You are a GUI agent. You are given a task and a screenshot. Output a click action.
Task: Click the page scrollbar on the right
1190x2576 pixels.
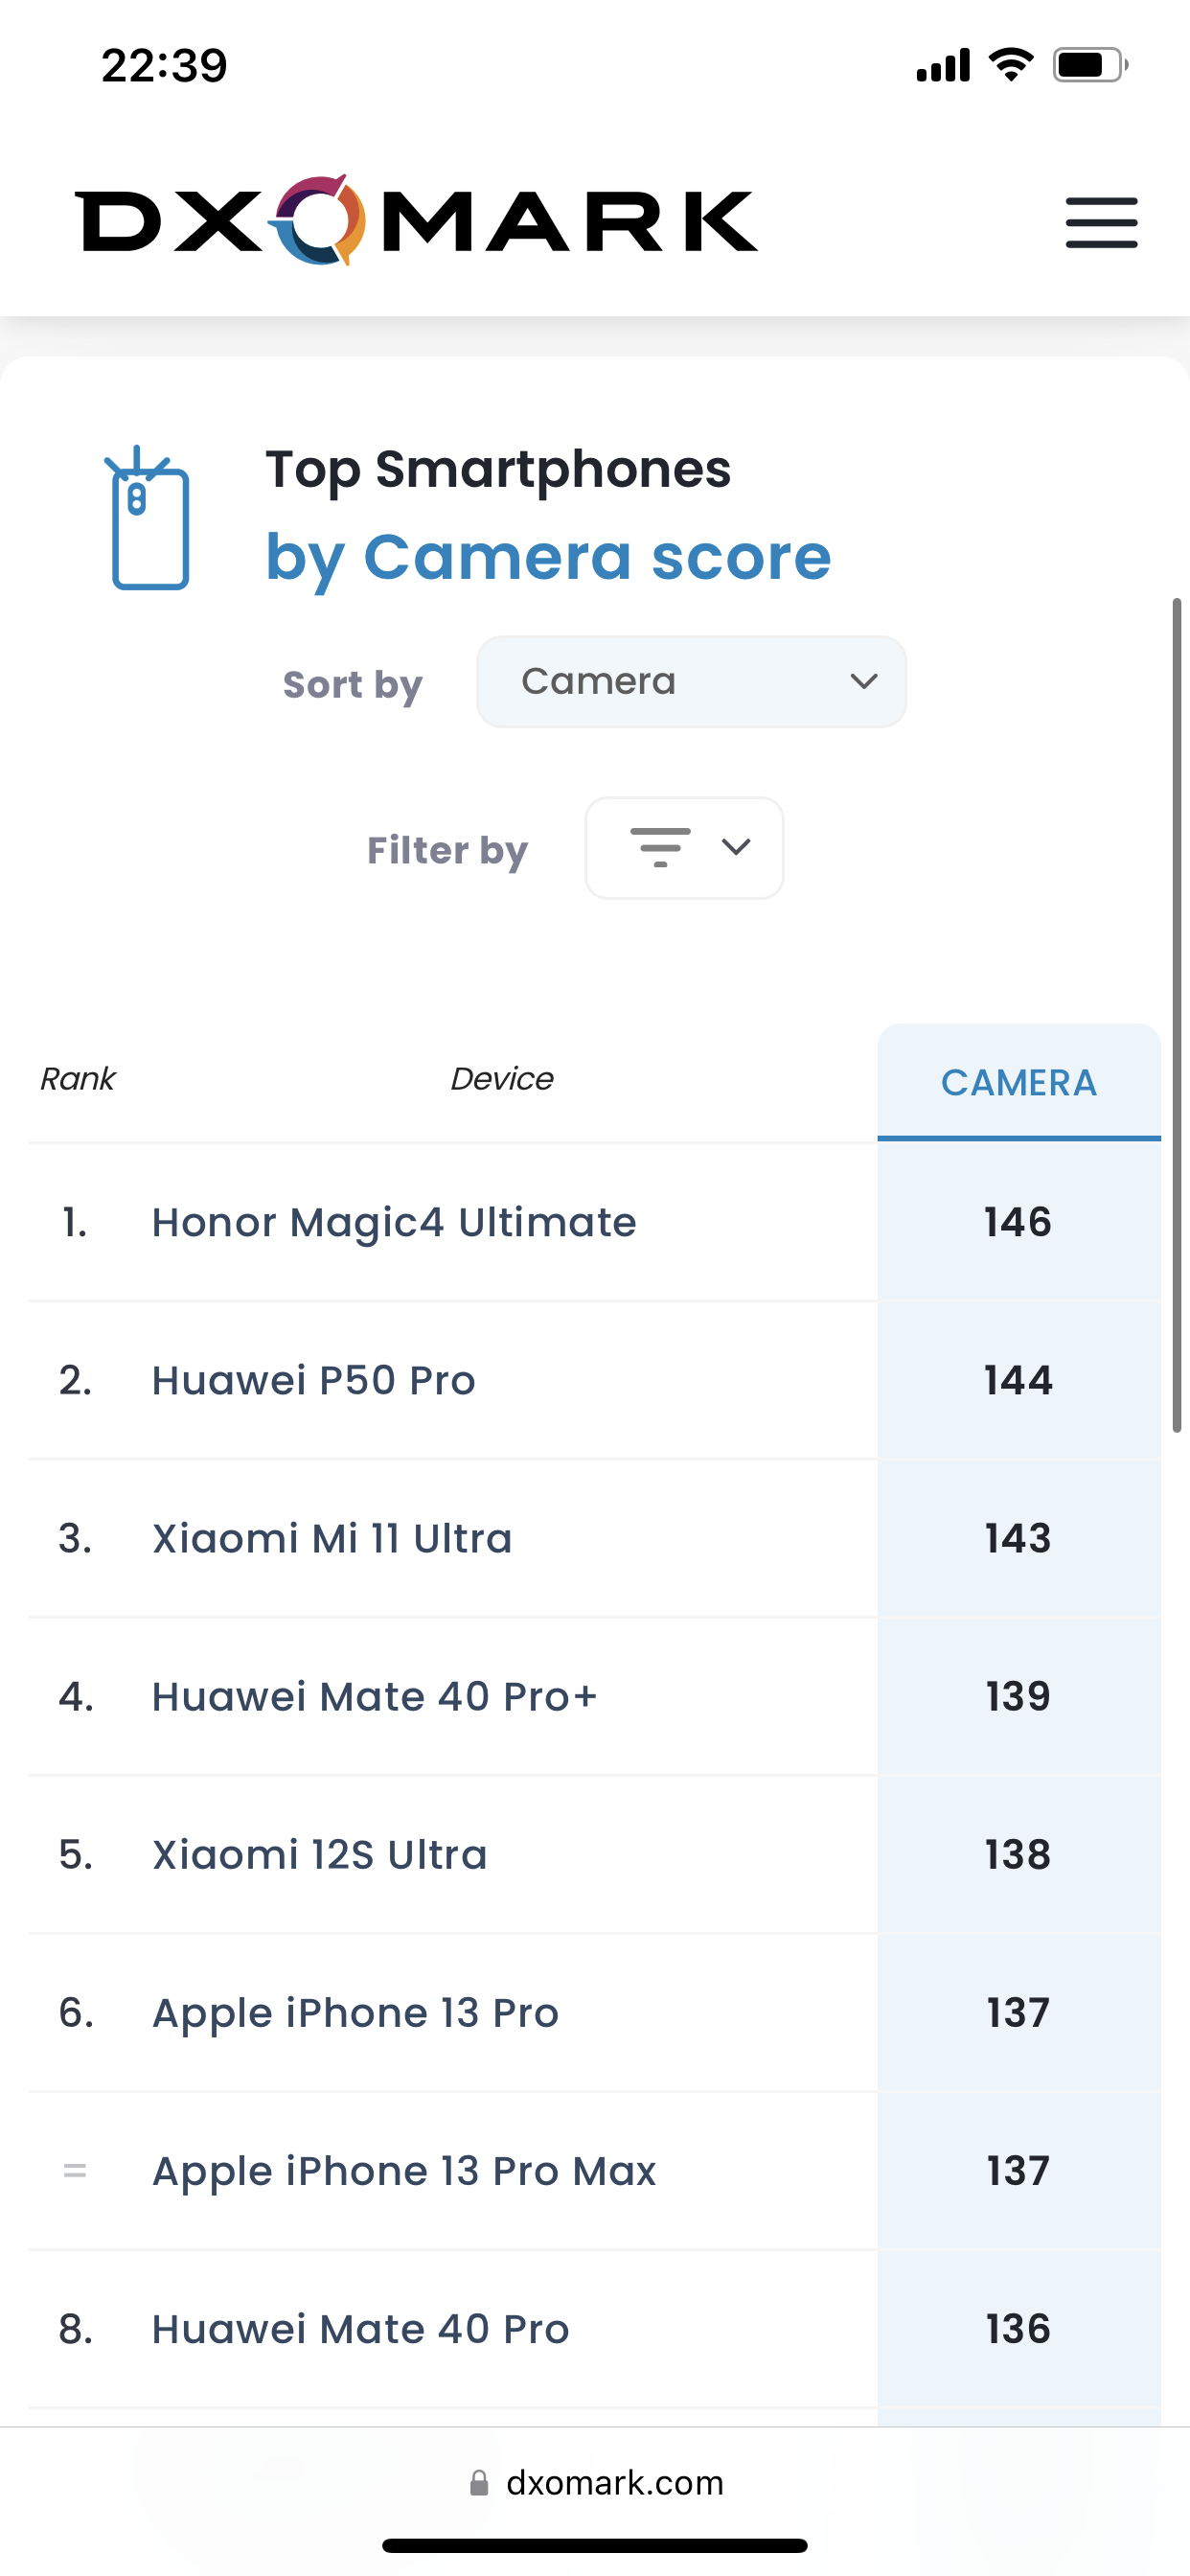click(1176, 1015)
